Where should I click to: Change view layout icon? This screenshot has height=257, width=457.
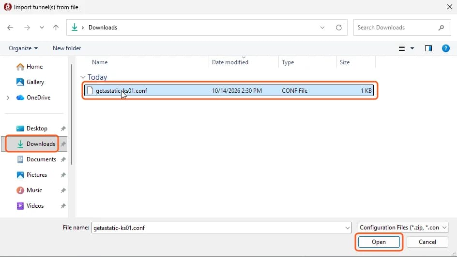pos(402,48)
